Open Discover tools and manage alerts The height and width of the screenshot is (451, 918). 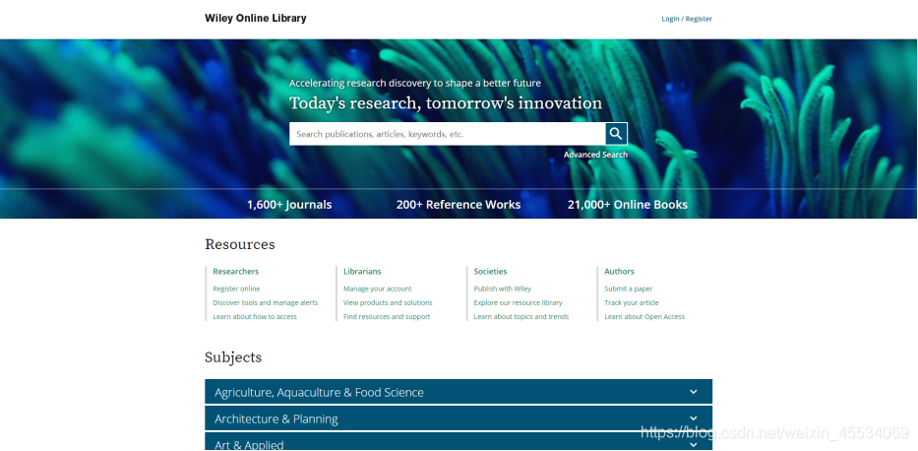(x=266, y=303)
